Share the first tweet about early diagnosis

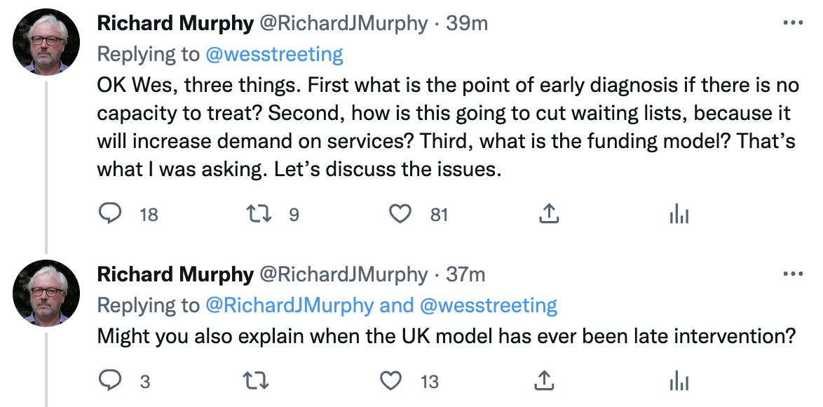point(547,214)
